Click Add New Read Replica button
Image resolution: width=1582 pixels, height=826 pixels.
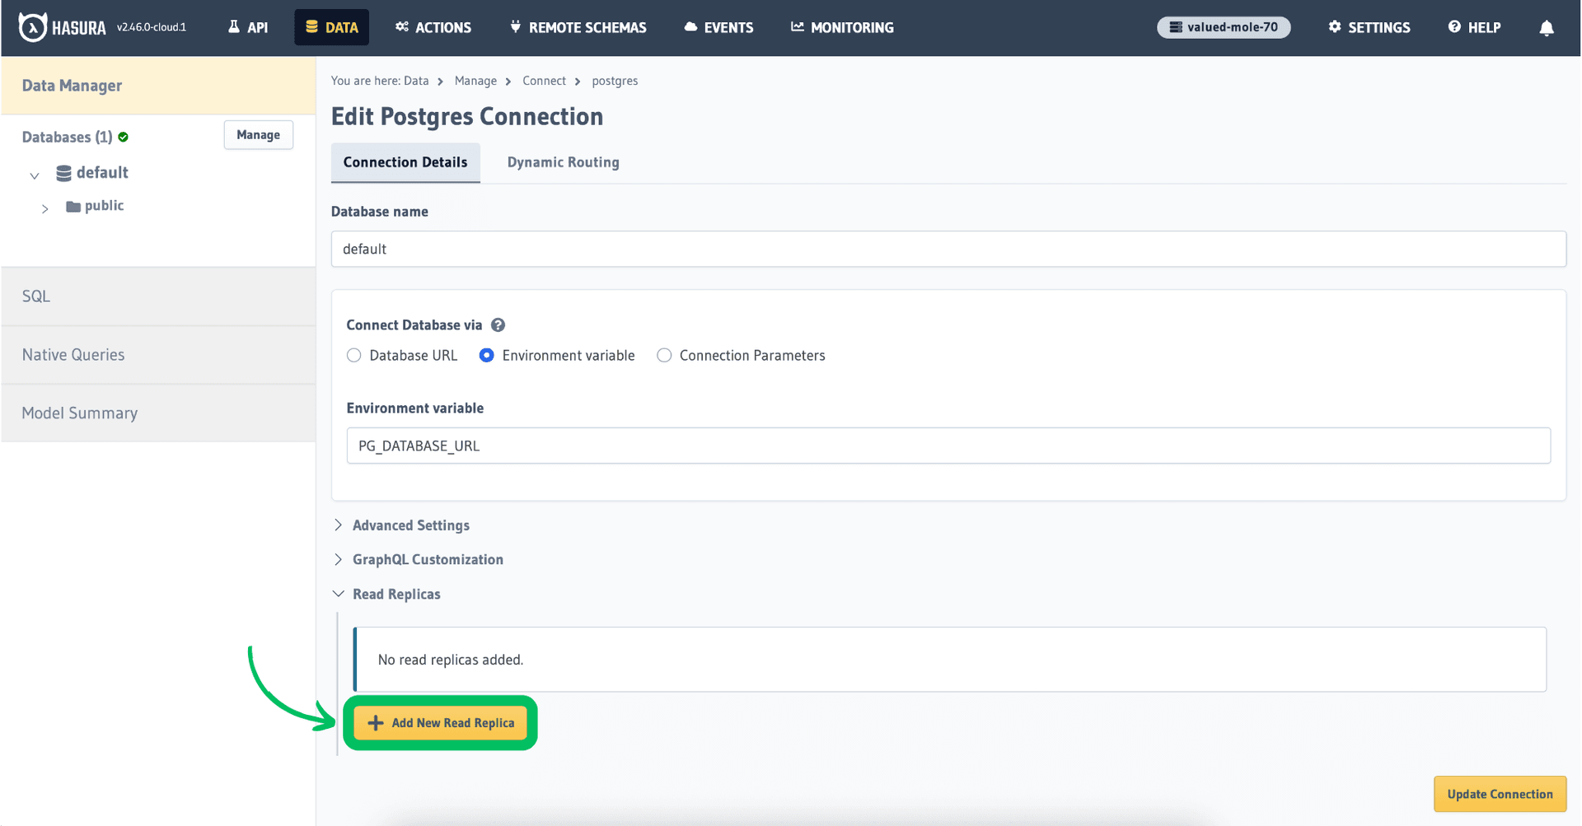pos(441,723)
